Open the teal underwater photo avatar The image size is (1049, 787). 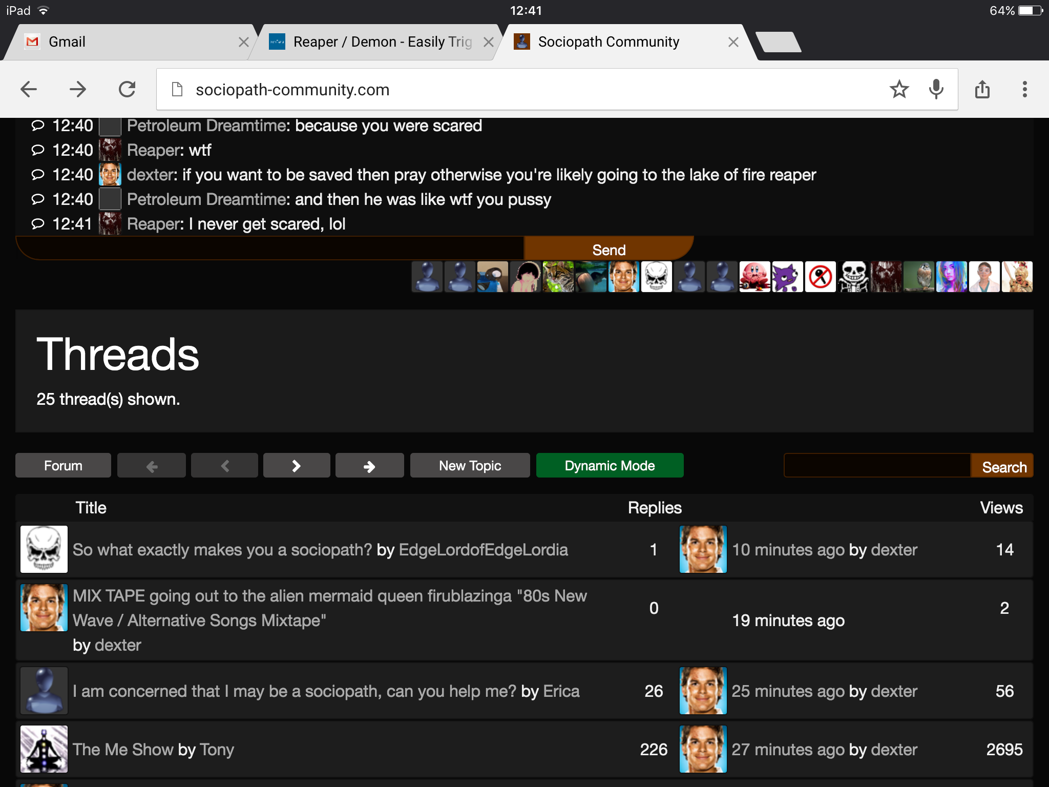point(591,277)
